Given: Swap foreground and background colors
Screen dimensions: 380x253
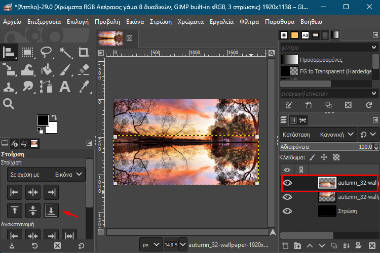Looking at the screenshot, I should point(54,117).
